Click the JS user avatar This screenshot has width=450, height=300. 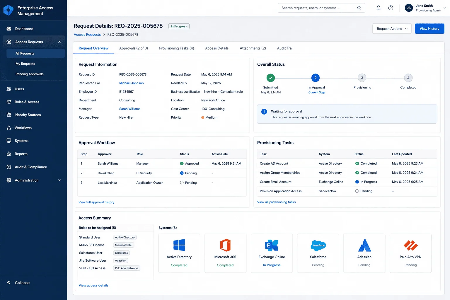(409, 8)
